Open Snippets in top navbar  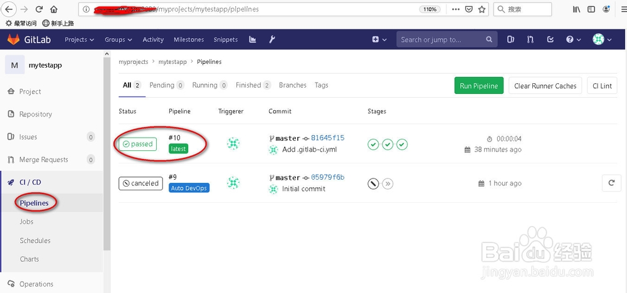[x=226, y=39]
